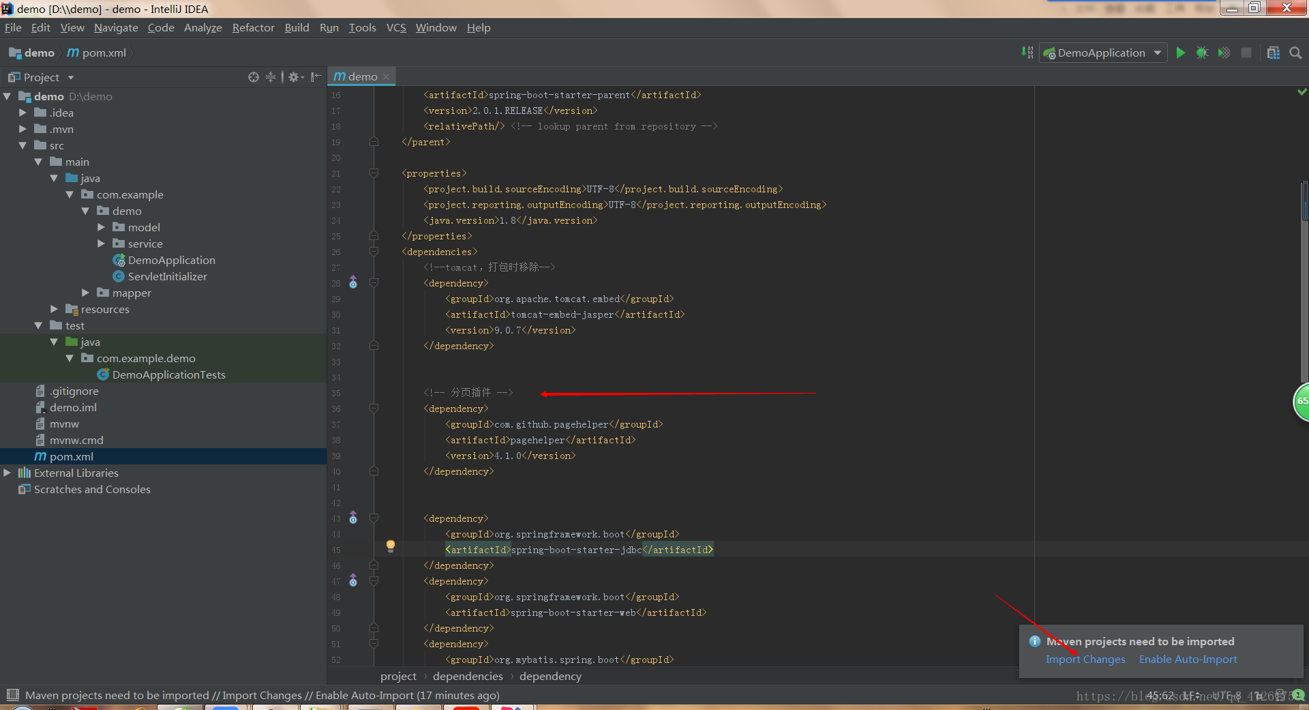Expand the resources folder

click(54, 309)
